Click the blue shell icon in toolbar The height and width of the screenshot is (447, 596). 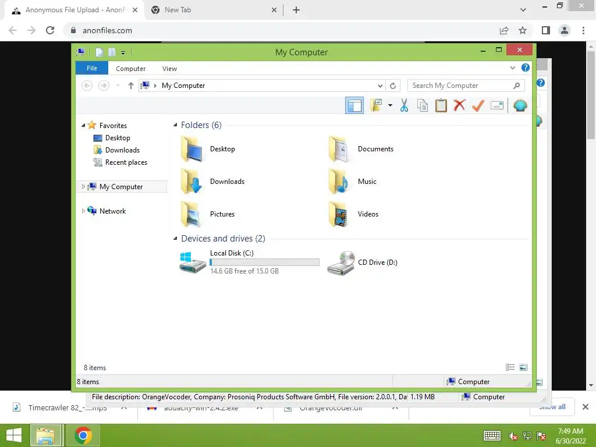click(520, 105)
